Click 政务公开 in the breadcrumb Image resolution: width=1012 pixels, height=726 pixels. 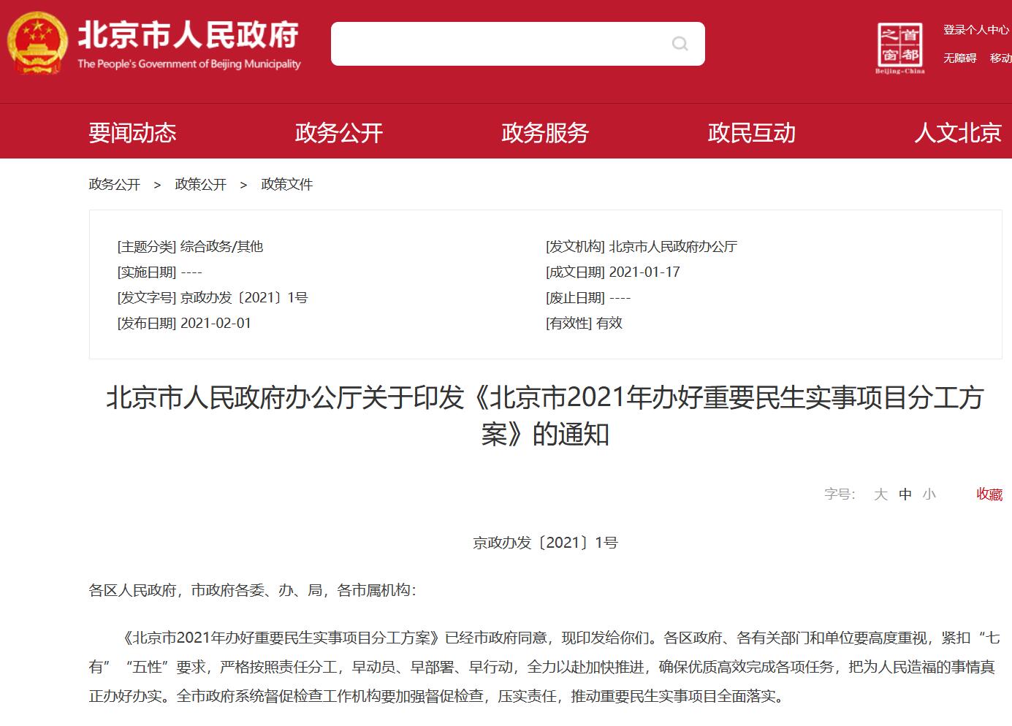click(x=115, y=185)
